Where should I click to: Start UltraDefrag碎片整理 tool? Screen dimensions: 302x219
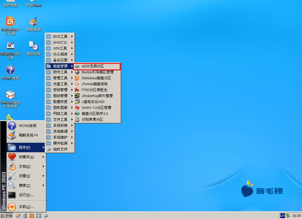click(97, 96)
